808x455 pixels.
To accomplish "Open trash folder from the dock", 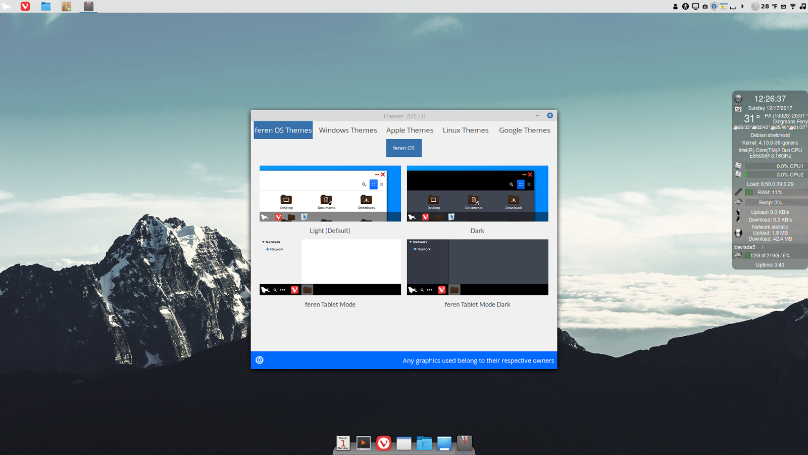I will [424, 443].
